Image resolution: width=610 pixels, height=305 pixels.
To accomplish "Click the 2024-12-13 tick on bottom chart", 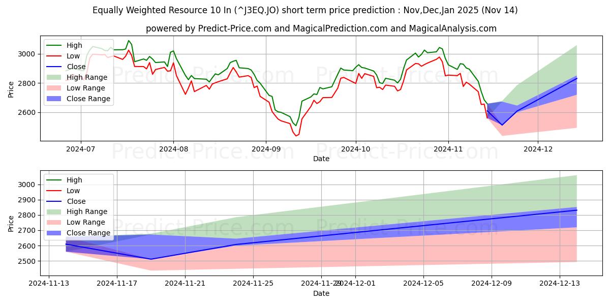I will [560, 284].
